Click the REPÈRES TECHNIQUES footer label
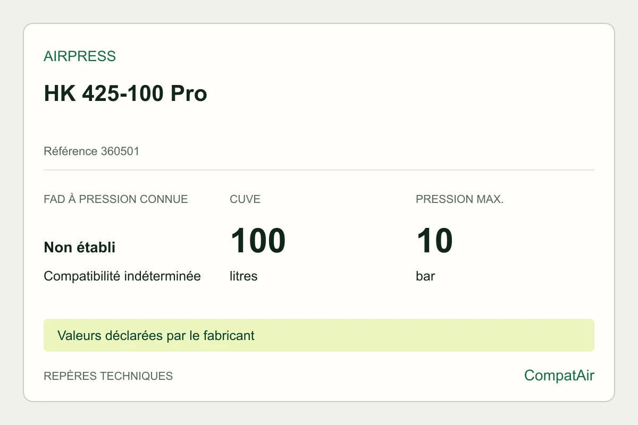This screenshot has width=638, height=425. click(x=108, y=376)
